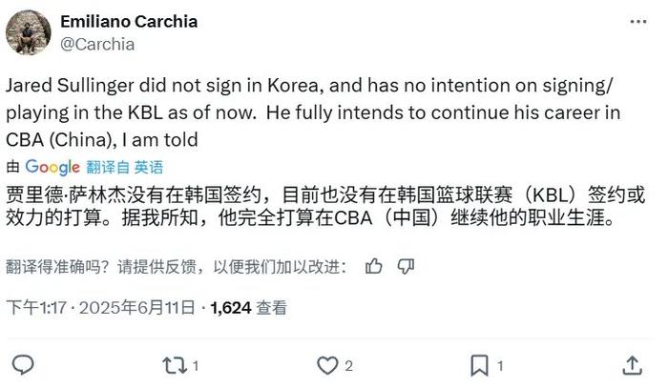Click the bookmark count number 1
The image size is (668, 388).
(x=502, y=365)
